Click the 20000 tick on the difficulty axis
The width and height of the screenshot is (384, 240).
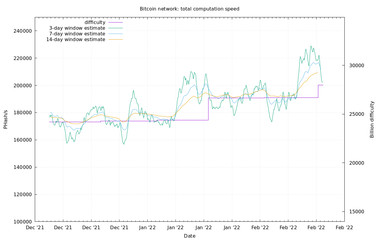pos(357,163)
